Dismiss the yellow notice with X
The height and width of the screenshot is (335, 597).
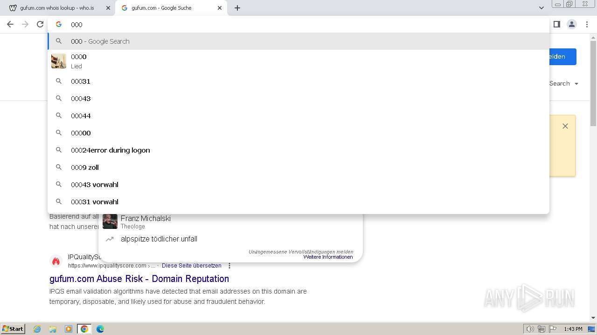[x=565, y=126]
